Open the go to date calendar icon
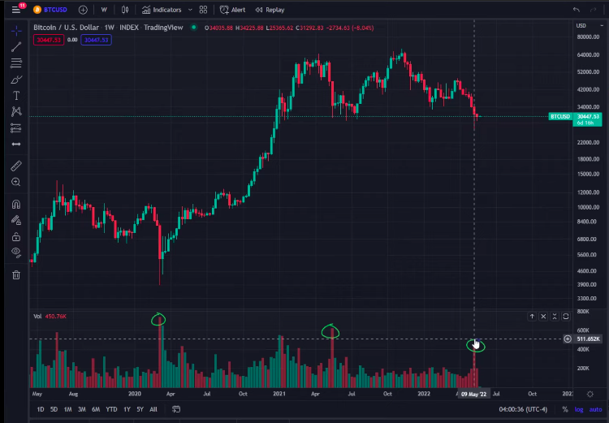 tap(176, 409)
